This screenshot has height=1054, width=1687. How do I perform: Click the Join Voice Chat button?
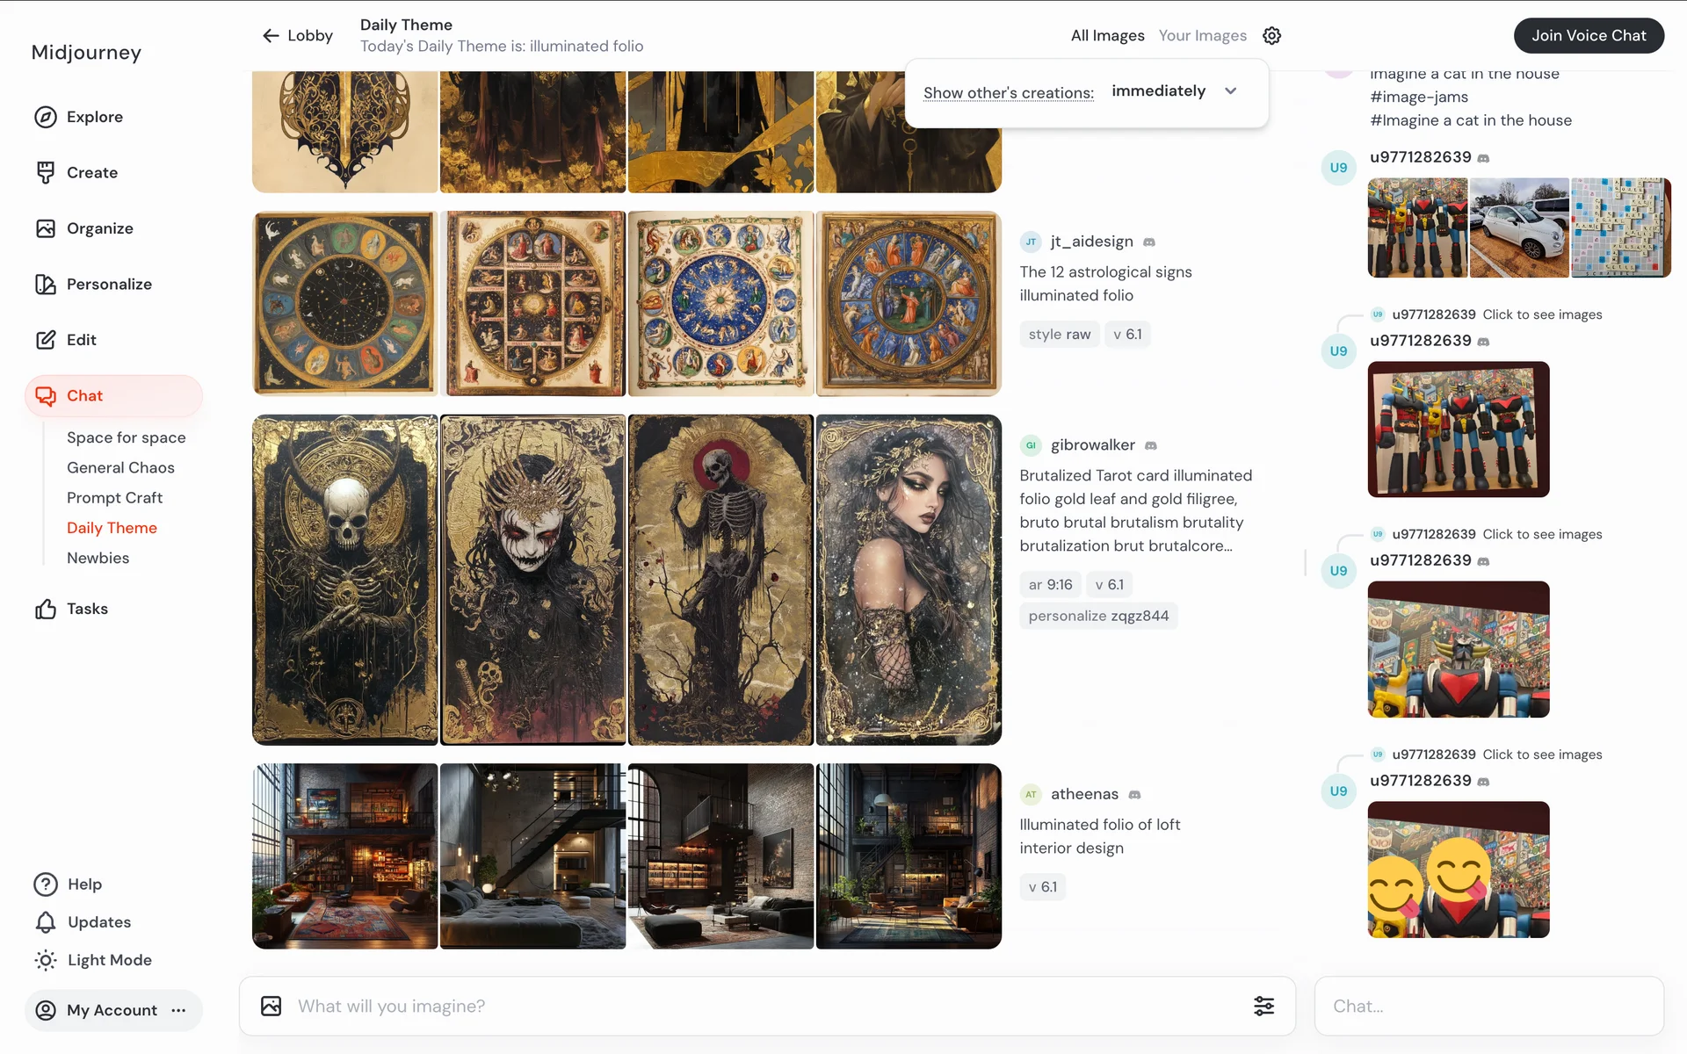pyautogui.click(x=1588, y=36)
